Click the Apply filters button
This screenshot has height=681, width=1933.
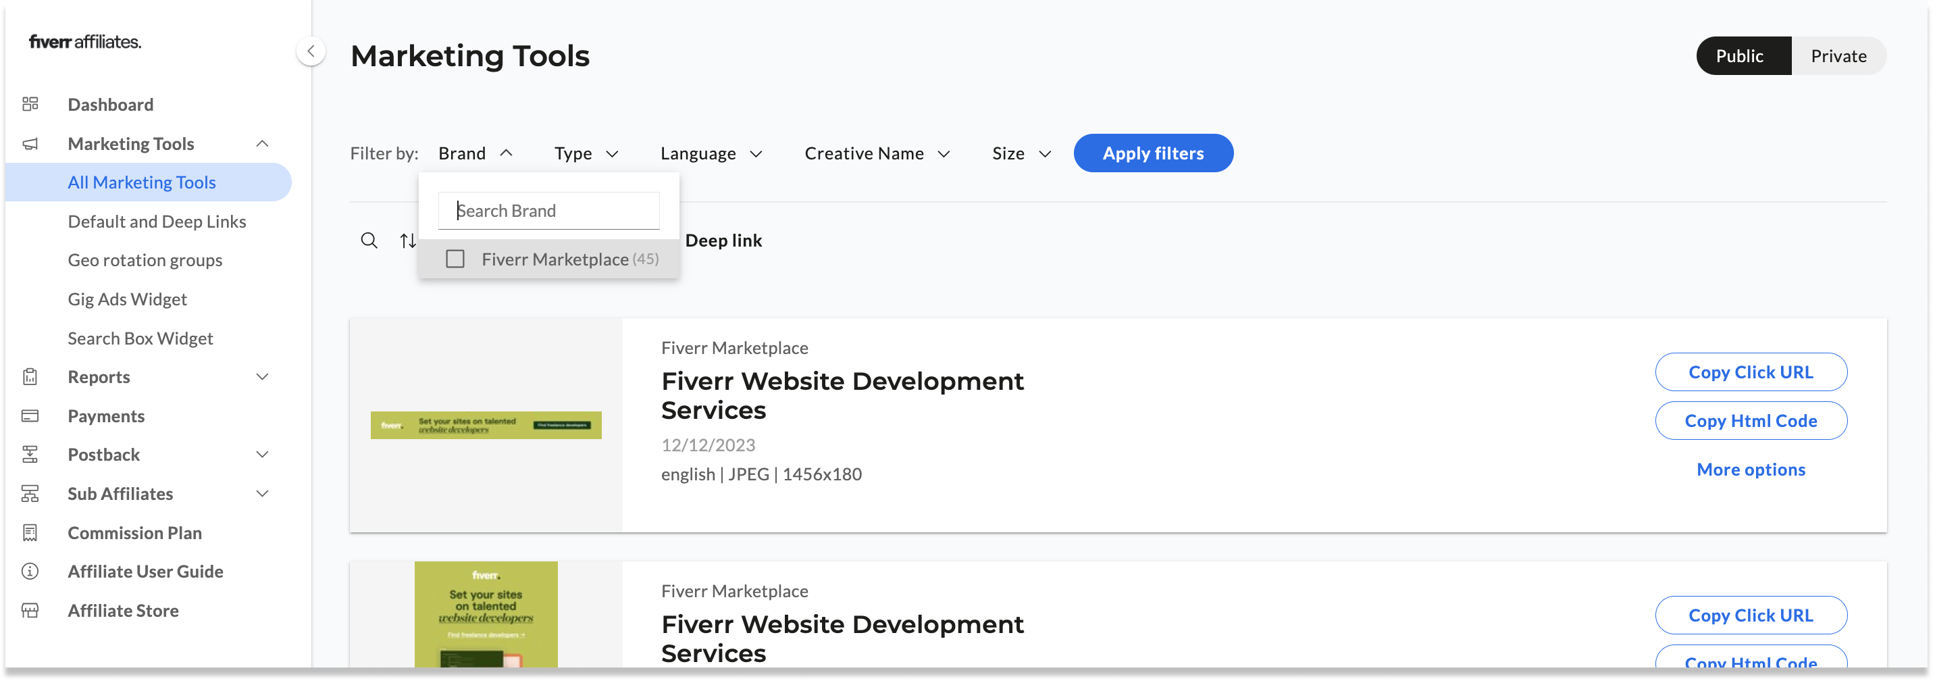[x=1153, y=153]
